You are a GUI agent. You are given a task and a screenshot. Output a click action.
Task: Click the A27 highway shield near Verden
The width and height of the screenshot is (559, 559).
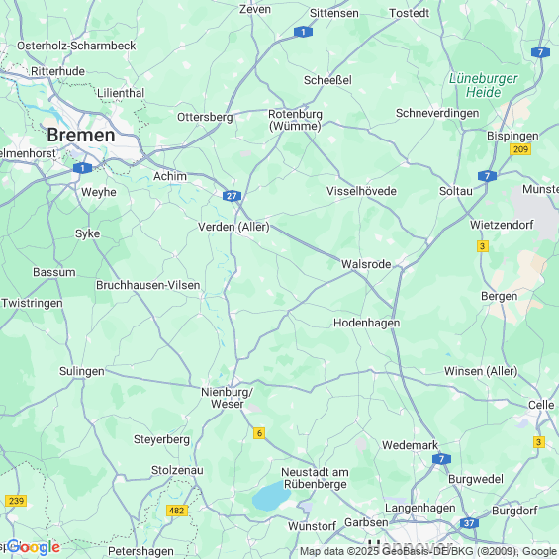(232, 196)
